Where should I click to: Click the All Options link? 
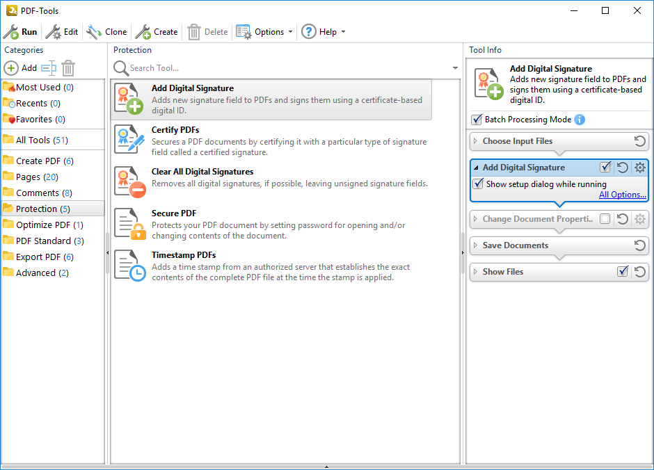[623, 195]
